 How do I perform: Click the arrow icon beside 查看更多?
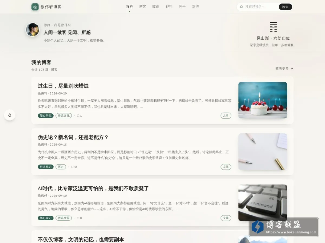[292, 69]
